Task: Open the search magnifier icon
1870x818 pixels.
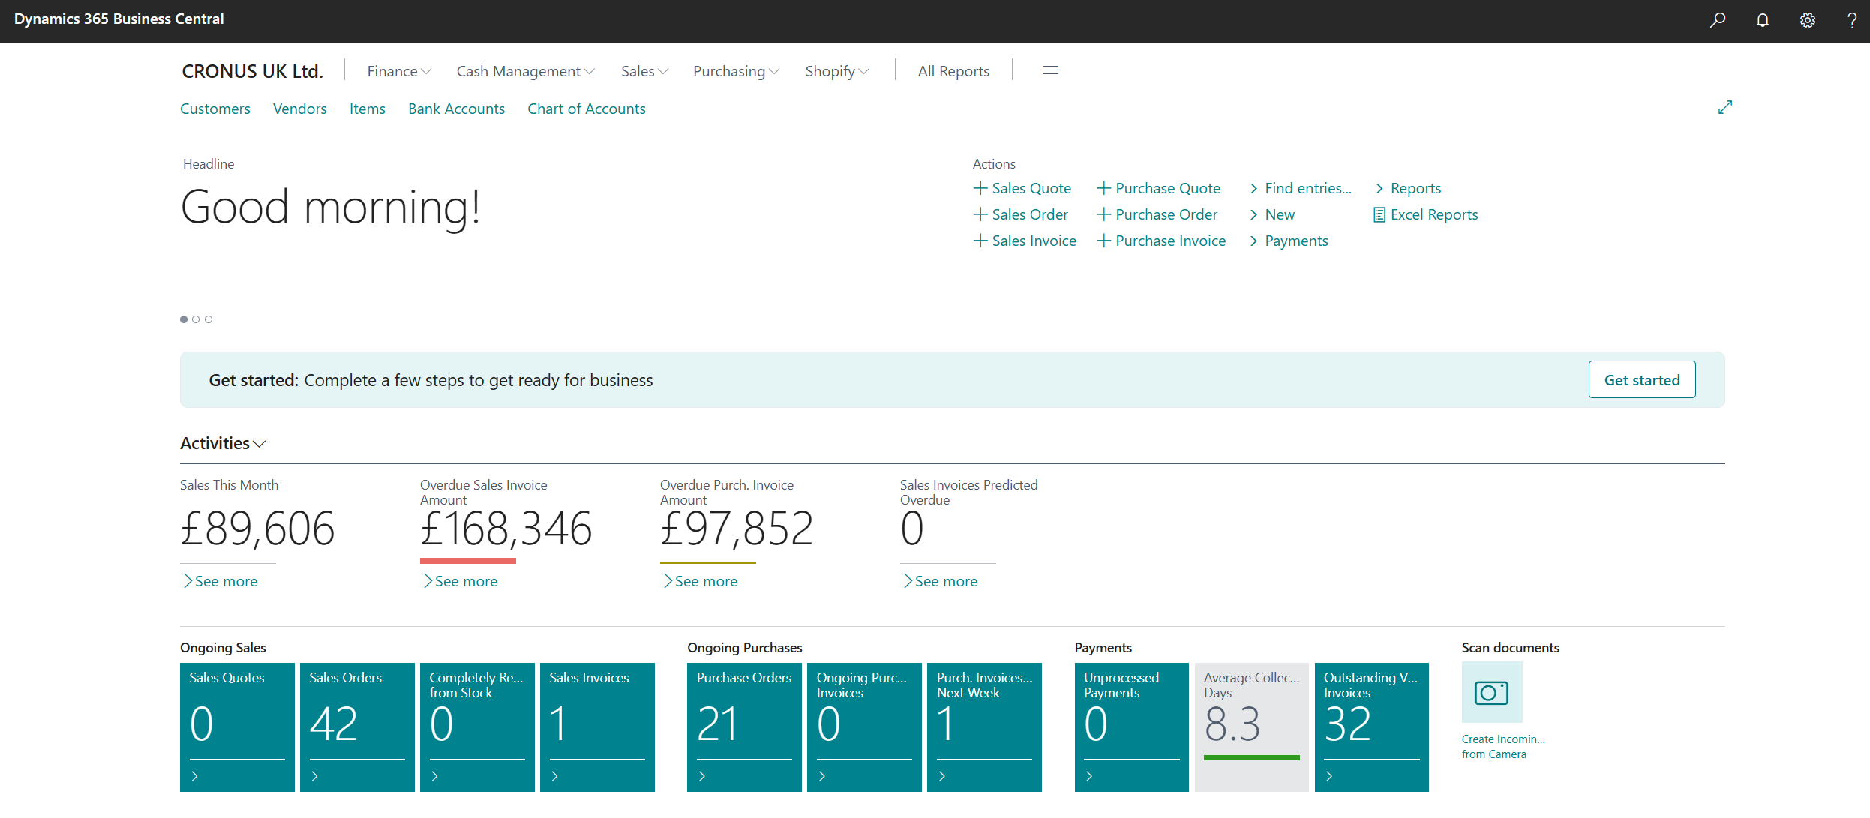Action: 1718,20
